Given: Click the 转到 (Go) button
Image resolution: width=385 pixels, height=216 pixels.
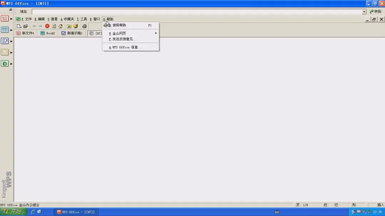Looking at the screenshot, I should point(376,11).
